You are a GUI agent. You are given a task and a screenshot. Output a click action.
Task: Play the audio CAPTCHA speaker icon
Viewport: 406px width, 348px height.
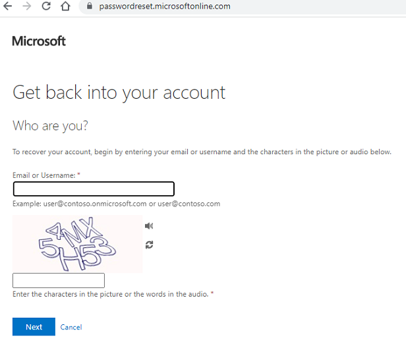(149, 226)
